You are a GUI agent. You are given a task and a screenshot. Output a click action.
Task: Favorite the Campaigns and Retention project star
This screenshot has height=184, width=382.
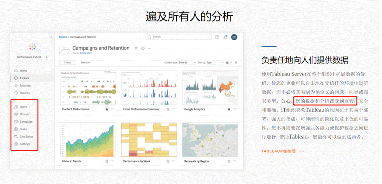point(136,48)
